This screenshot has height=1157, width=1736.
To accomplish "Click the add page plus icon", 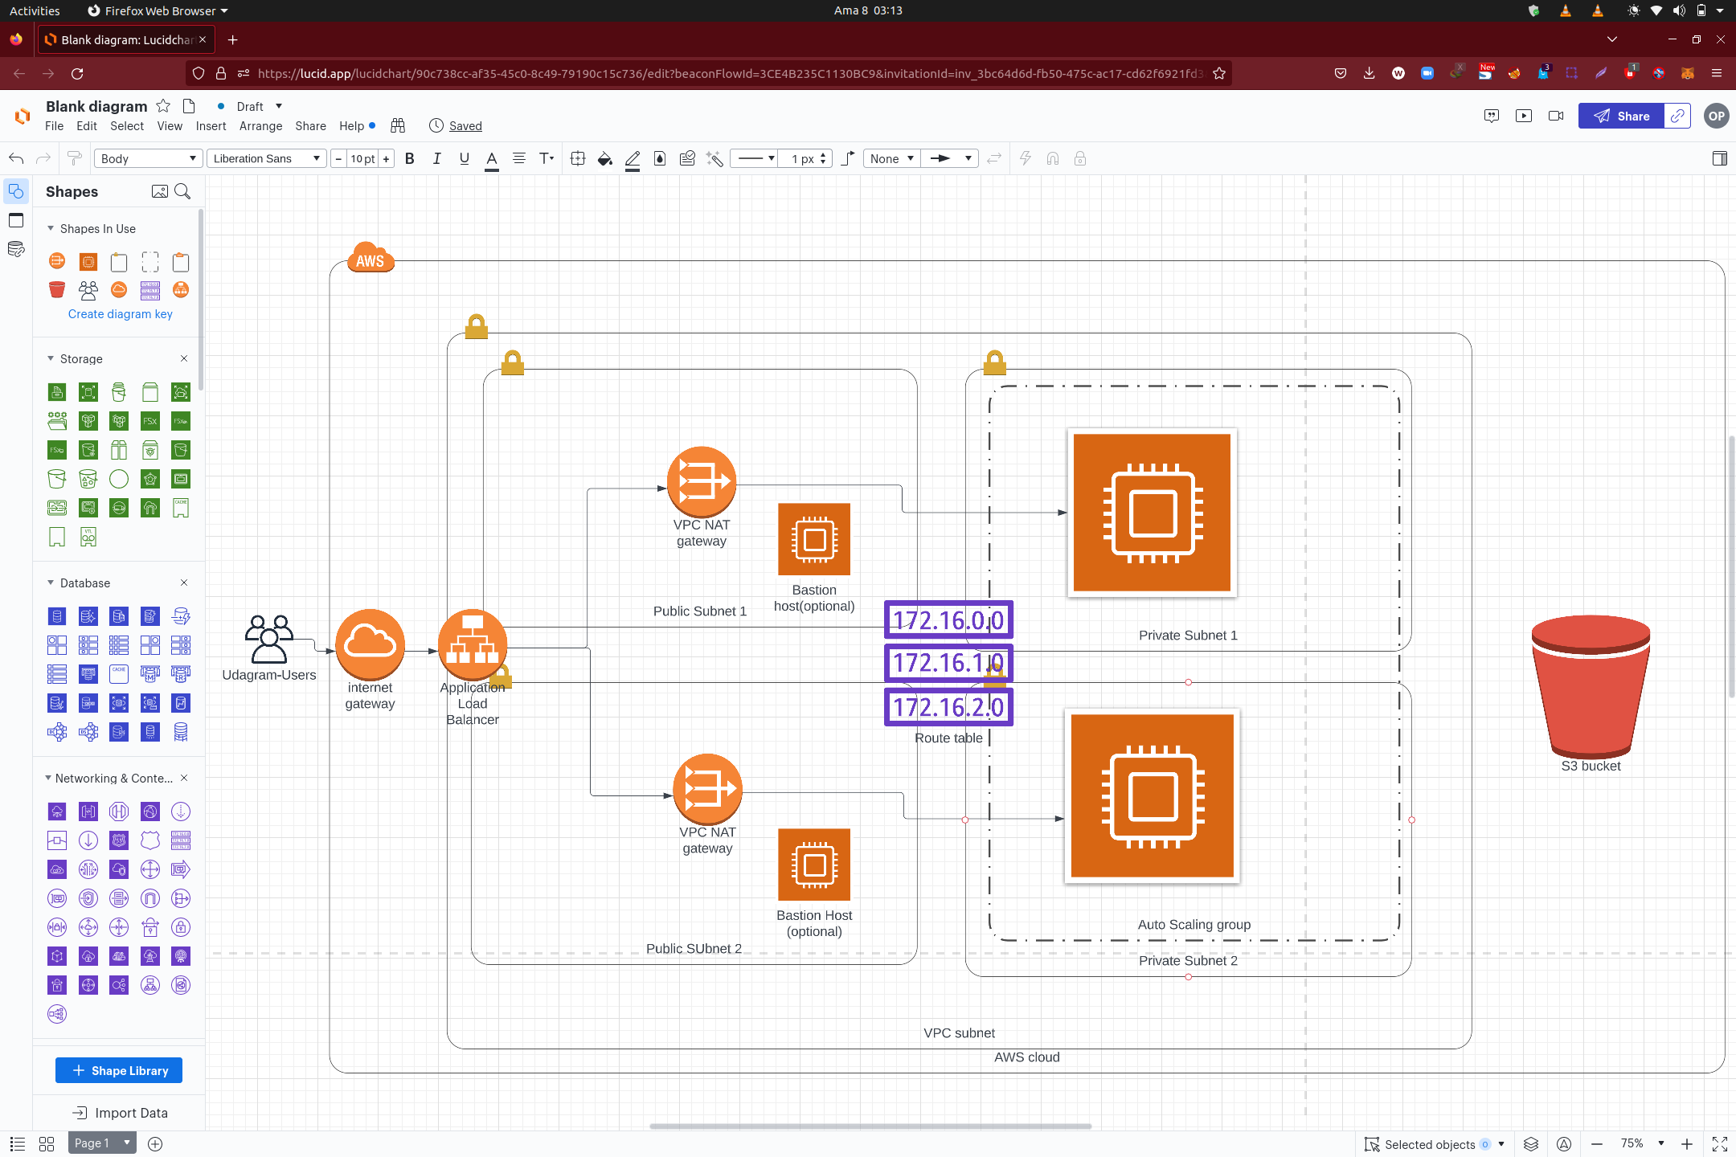I will (155, 1143).
